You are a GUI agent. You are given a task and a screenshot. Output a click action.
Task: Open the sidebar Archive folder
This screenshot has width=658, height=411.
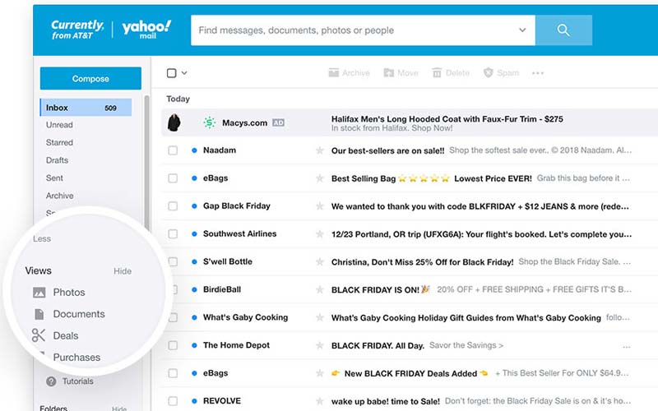pos(59,196)
